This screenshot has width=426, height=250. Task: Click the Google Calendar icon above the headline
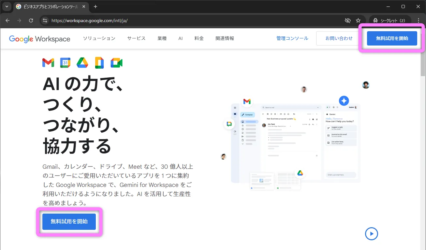click(65, 63)
